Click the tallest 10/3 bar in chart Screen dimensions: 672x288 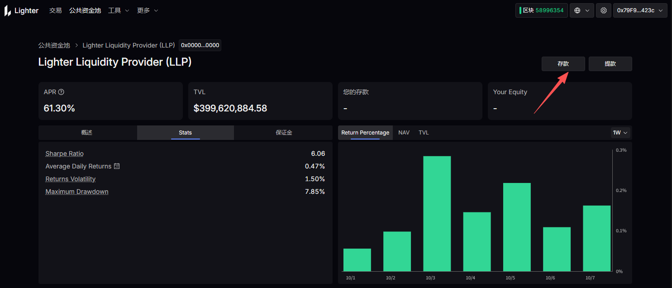(x=437, y=213)
